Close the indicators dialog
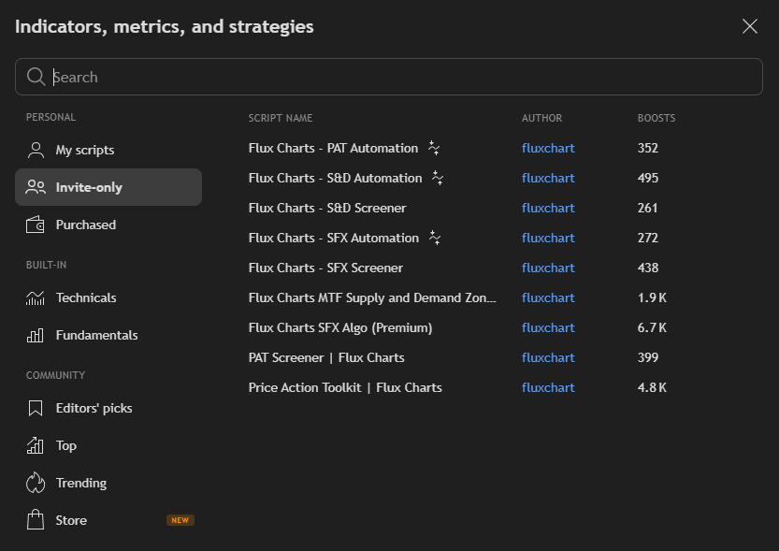This screenshot has height=551, width=779. pos(750,26)
